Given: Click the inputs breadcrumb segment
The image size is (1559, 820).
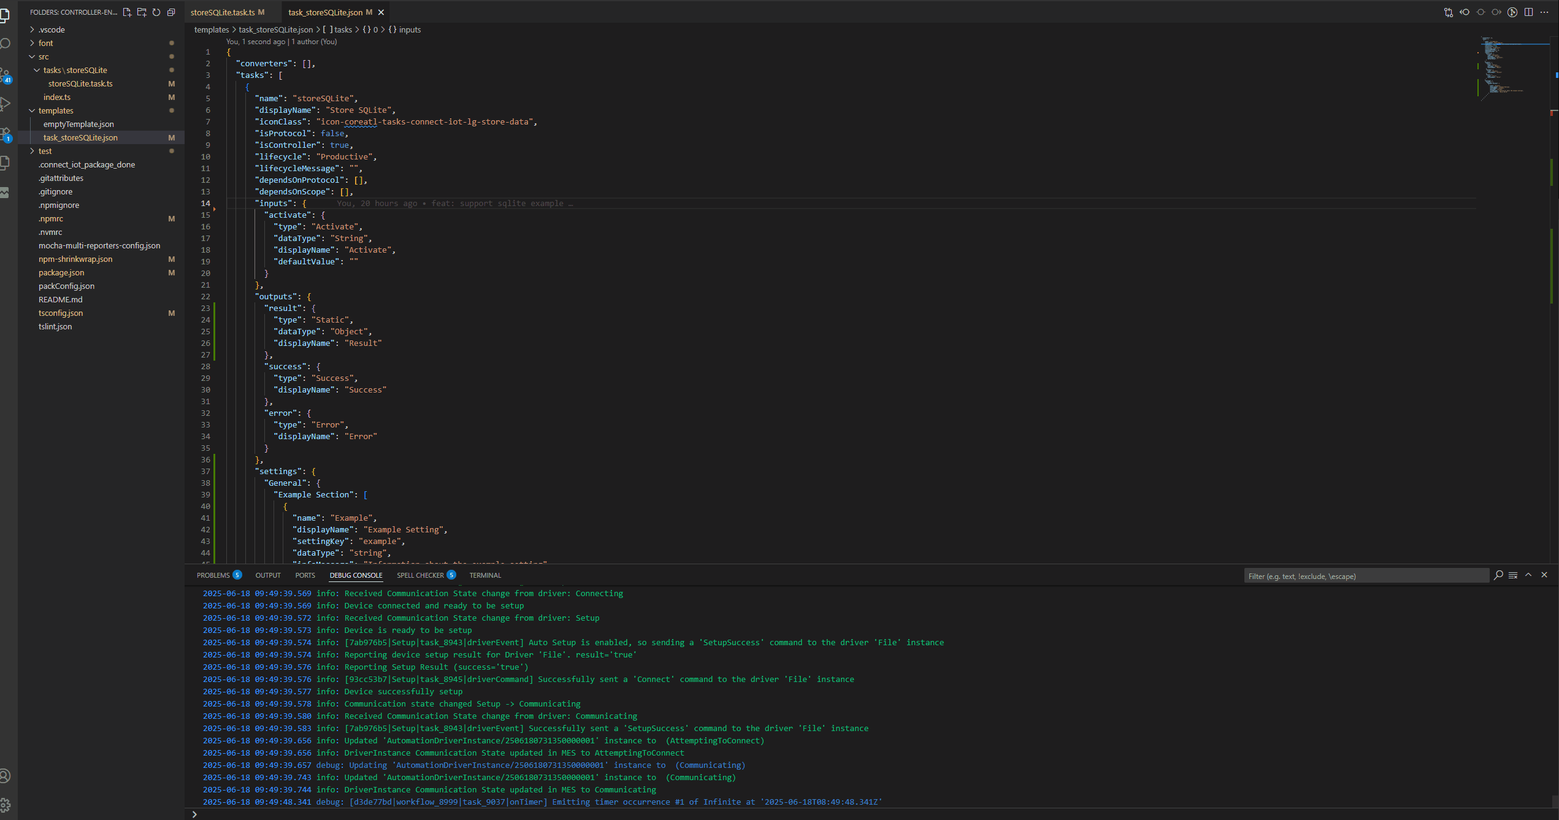Looking at the screenshot, I should 405,29.
